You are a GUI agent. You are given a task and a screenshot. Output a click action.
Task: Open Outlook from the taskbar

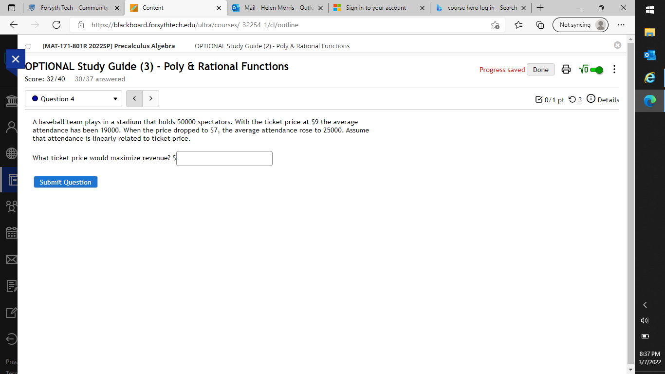[650, 55]
